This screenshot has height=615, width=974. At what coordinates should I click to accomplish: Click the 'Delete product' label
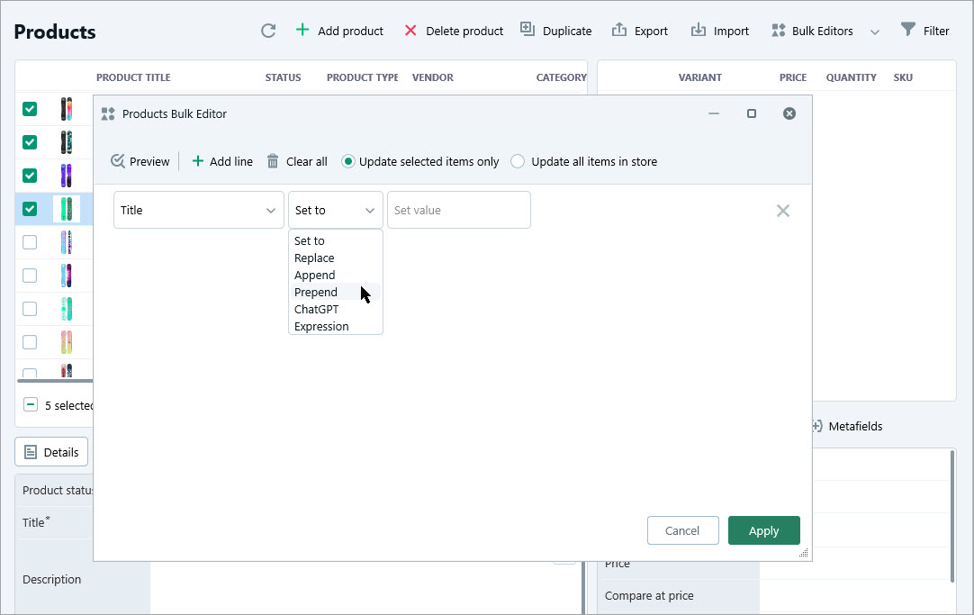(464, 31)
